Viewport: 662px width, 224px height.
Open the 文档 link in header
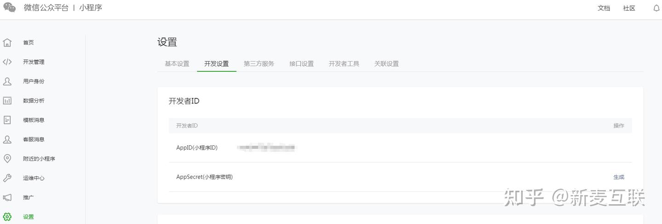[604, 8]
